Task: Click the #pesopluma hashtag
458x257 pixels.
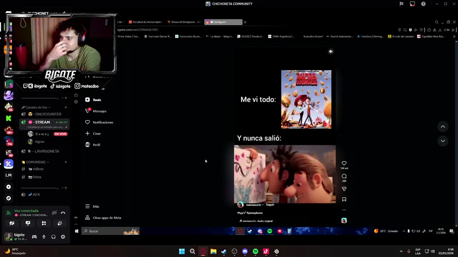Action: point(254,213)
